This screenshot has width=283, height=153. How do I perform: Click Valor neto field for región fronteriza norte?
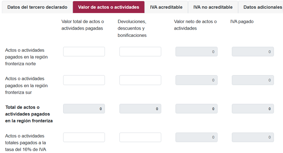[x=196, y=52]
